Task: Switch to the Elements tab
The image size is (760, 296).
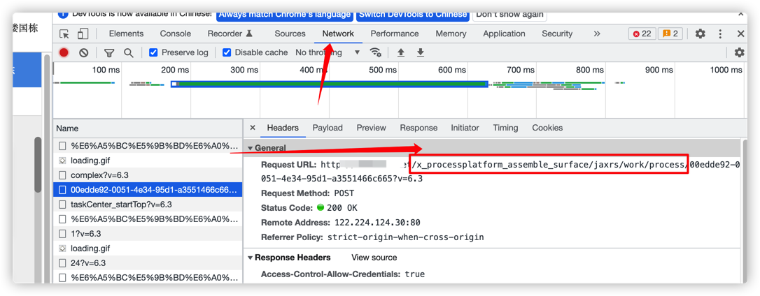Action: coord(126,34)
